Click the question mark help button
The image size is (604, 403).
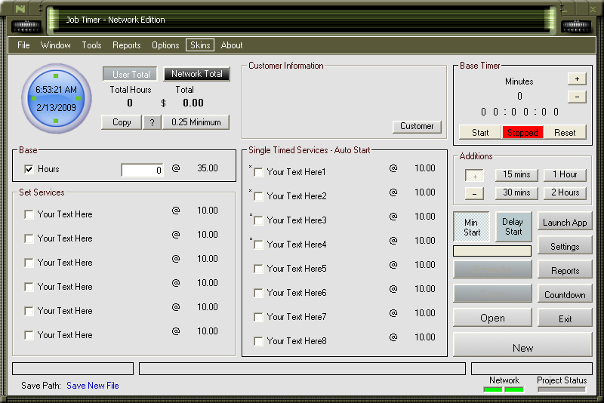(153, 122)
